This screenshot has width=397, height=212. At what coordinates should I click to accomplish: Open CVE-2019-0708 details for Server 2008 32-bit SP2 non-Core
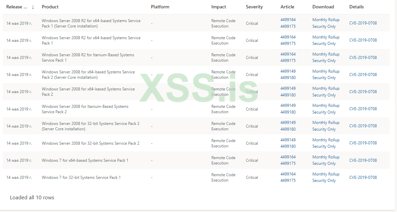click(363, 143)
